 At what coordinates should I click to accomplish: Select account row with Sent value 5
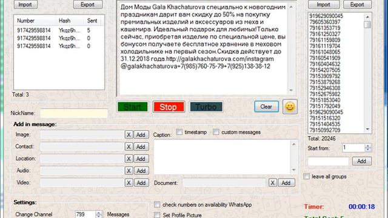59,30
